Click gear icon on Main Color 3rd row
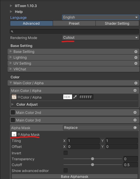Image resolution: width=140 pixels, height=179 pixels. [135, 120]
